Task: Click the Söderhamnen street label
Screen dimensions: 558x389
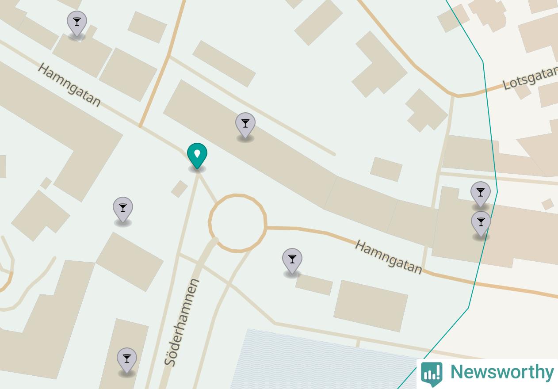Action: (x=182, y=322)
